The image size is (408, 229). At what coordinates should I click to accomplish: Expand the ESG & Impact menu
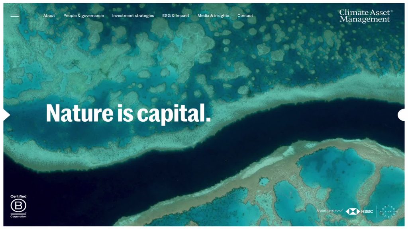click(x=176, y=16)
